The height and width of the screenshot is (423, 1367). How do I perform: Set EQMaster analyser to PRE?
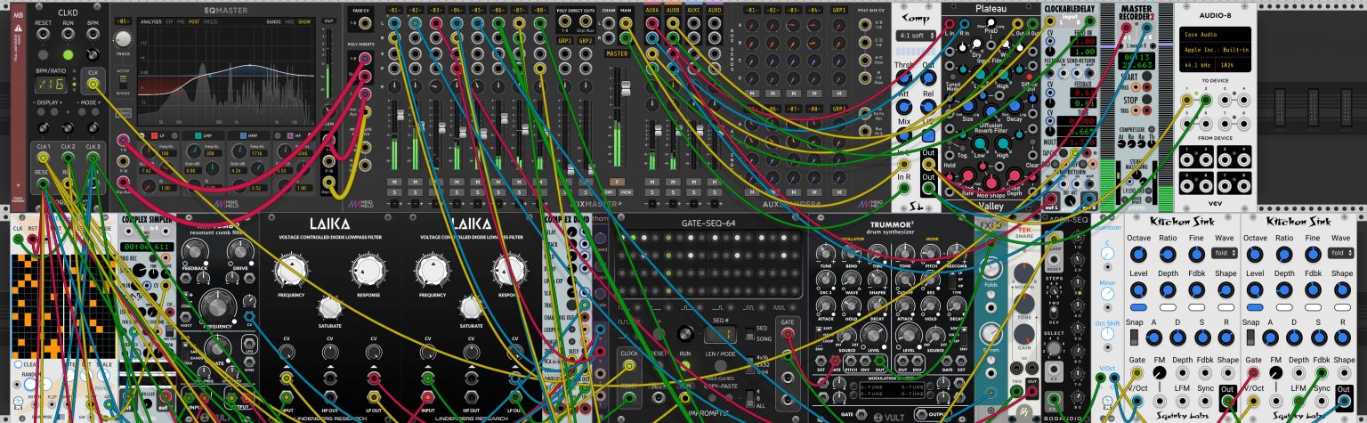coord(181,21)
